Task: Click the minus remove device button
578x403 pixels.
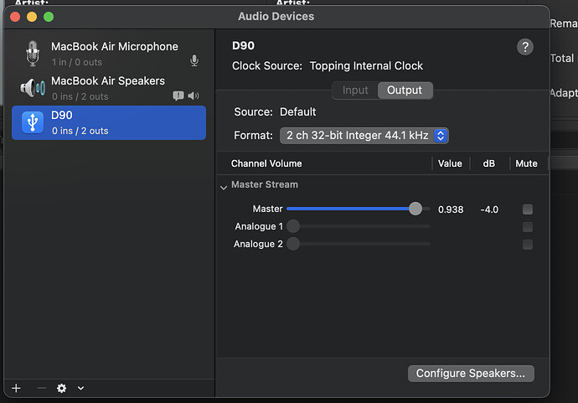Action: (x=41, y=388)
